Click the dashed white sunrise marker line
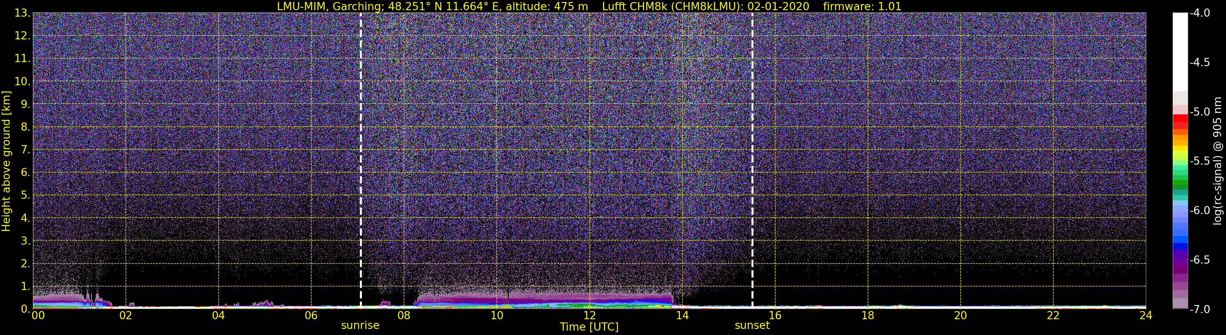The image size is (1226, 335). (360, 160)
